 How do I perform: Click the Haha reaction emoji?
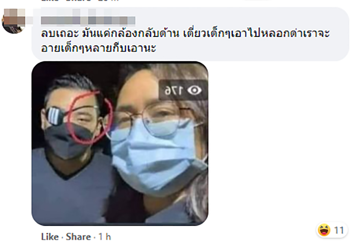click(x=324, y=230)
